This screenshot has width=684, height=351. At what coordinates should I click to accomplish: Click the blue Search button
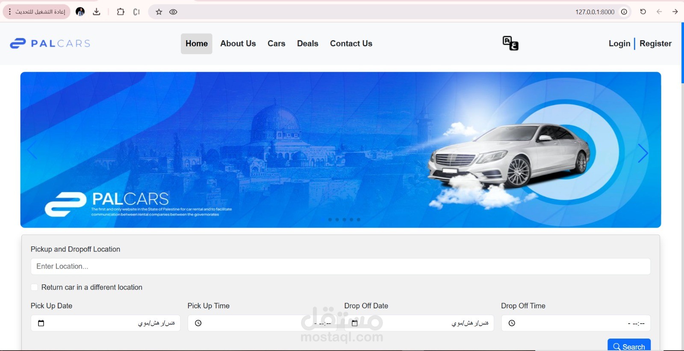pos(629,345)
